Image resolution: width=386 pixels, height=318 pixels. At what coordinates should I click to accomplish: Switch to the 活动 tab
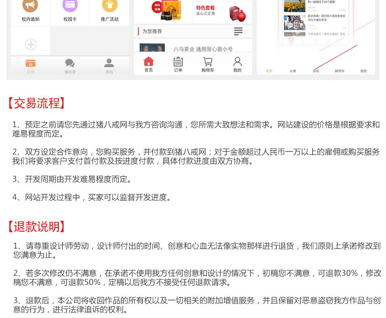(316, 70)
